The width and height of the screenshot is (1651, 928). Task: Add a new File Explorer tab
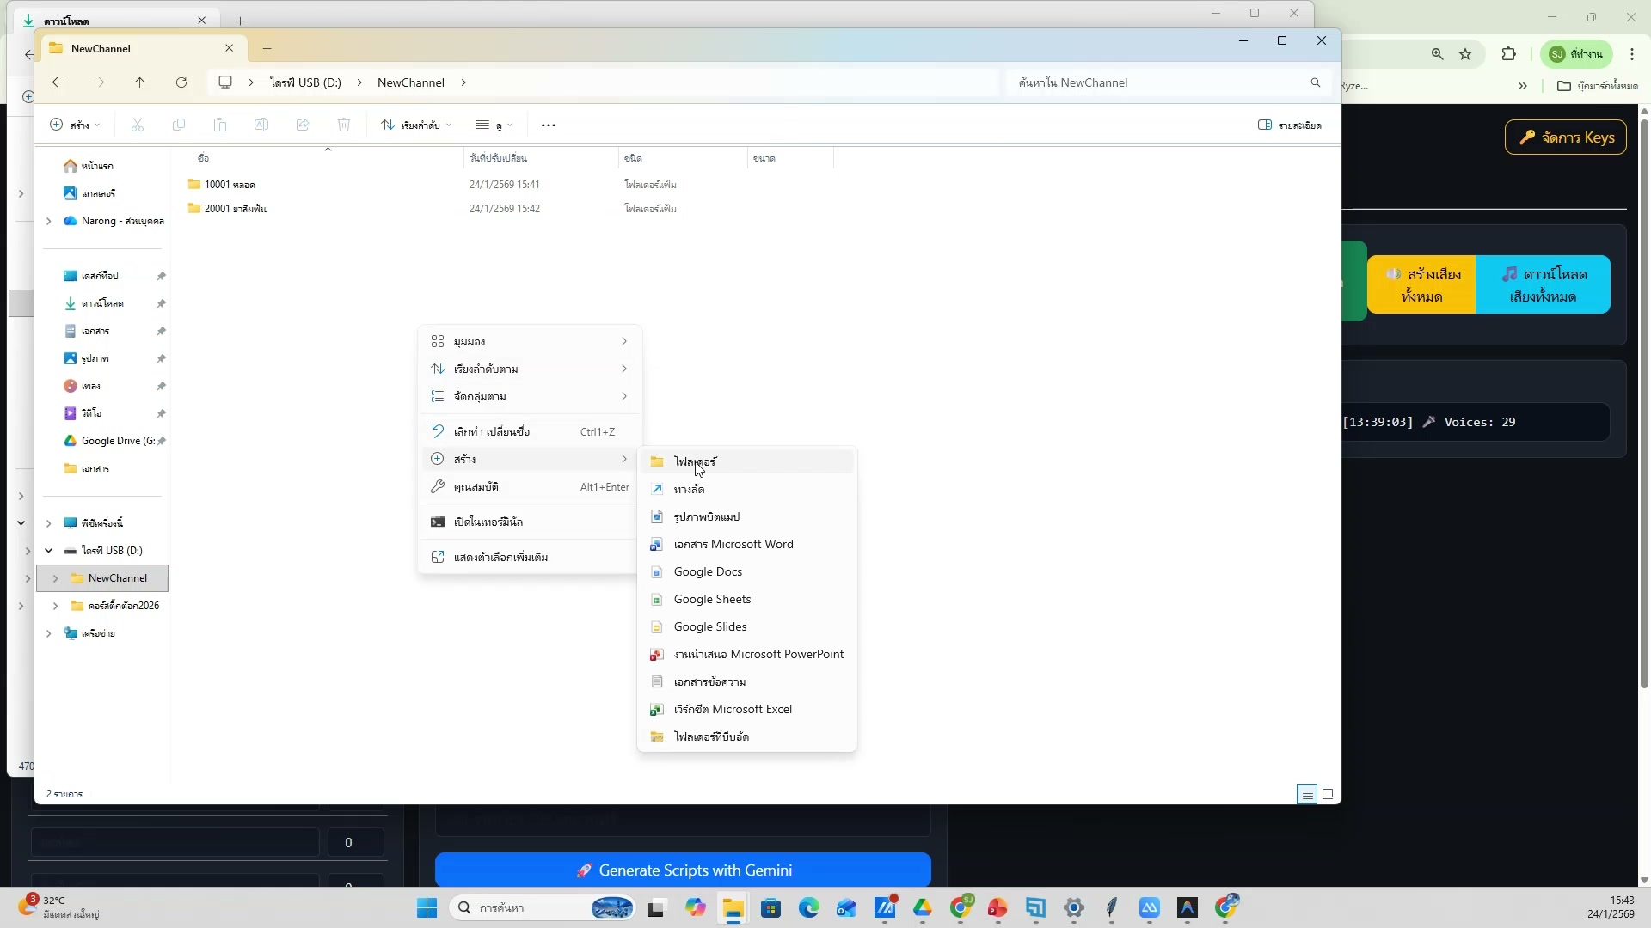click(x=267, y=49)
